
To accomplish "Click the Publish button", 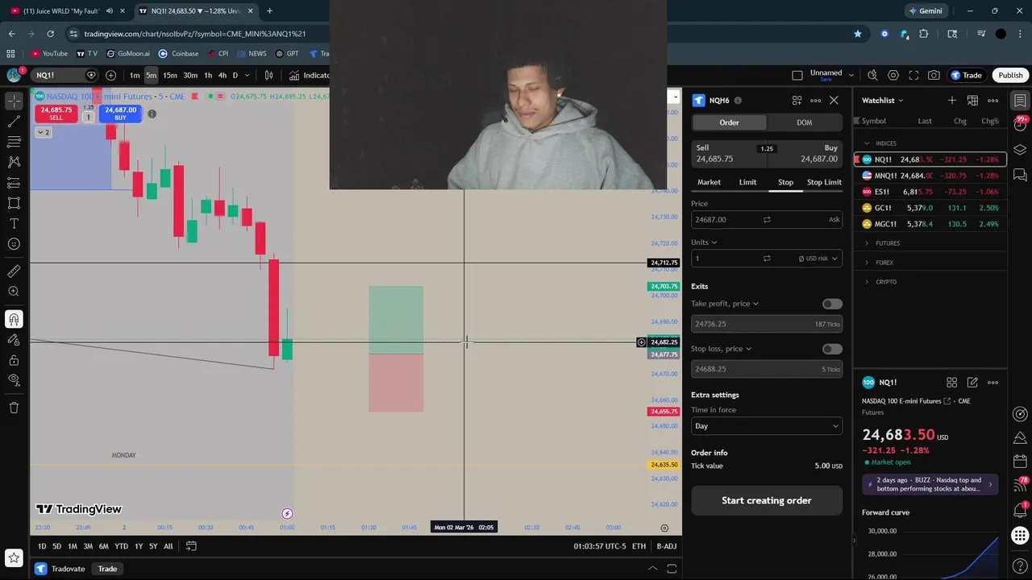I will (1010, 75).
